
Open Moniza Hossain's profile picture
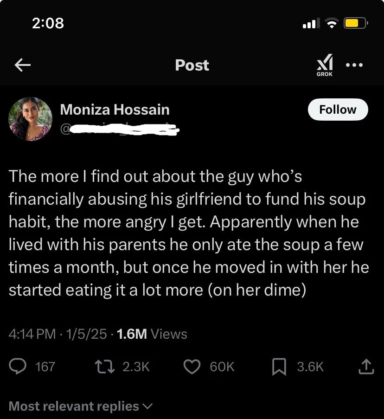click(x=31, y=119)
